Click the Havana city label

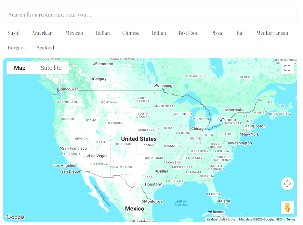[217, 212]
